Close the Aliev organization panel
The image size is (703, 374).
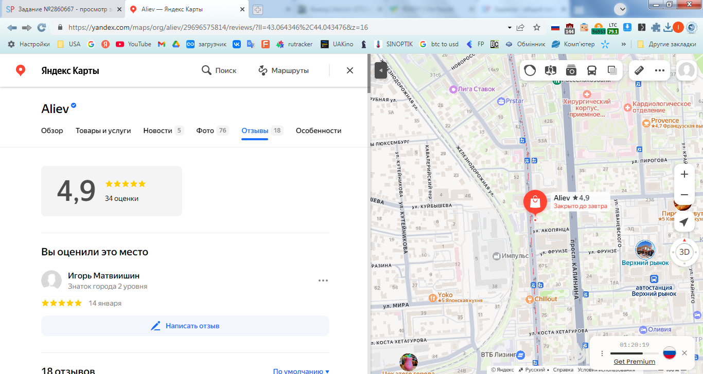pos(350,70)
